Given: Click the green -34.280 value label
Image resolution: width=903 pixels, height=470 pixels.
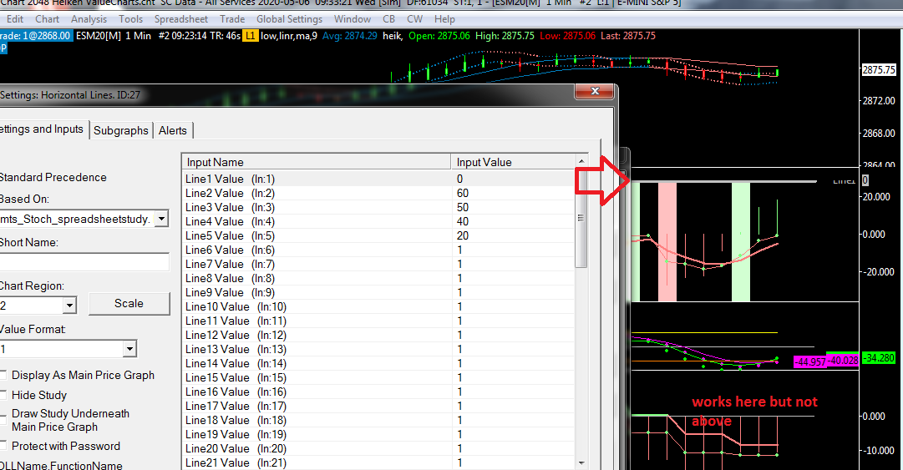Looking at the screenshot, I should [880, 358].
